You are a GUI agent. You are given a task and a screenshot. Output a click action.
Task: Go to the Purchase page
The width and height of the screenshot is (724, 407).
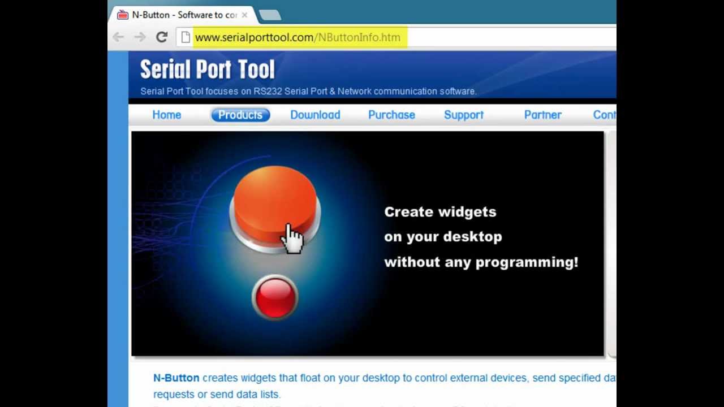click(x=391, y=115)
